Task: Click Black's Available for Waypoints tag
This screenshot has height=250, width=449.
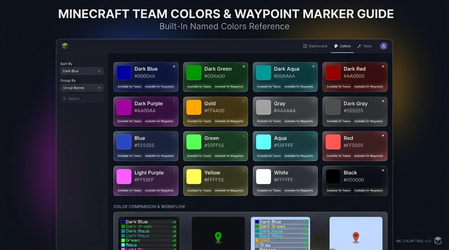Action: (368, 190)
